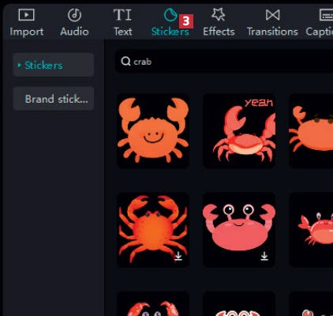This screenshot has height=316, width=333.
Task: Click the crab search field
Action: [224, 62]
